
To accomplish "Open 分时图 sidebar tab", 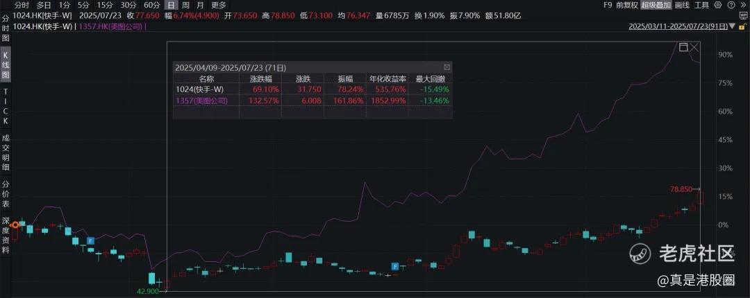I will click(x=6, y=28).
